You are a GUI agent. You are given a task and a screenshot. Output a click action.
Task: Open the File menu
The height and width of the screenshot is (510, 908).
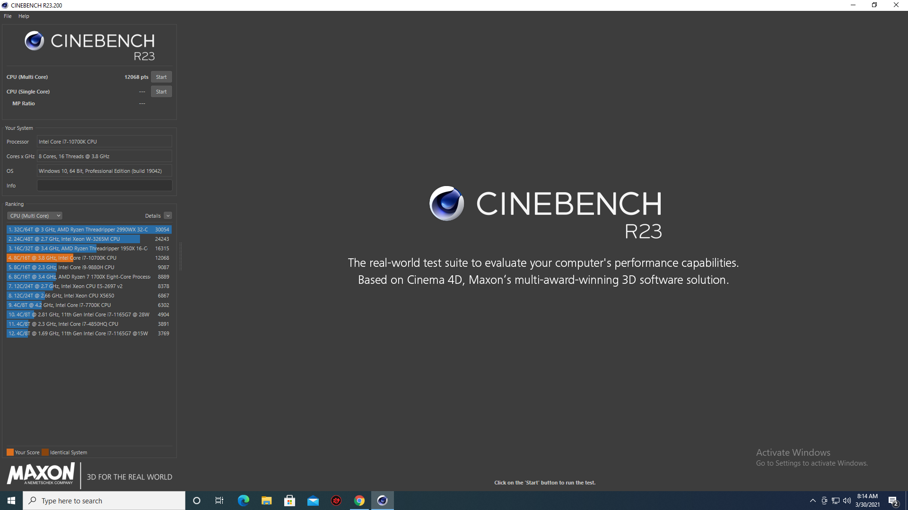click(8, 16)
